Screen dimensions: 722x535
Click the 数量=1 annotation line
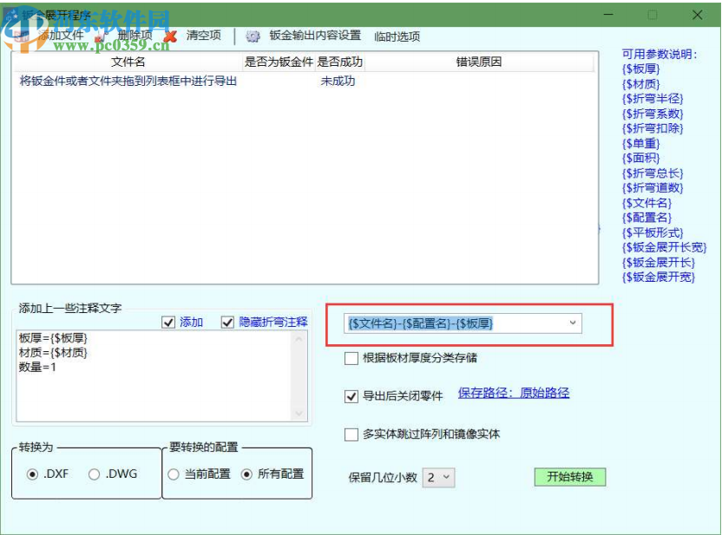pyautogui.click(x=37, y=368)
